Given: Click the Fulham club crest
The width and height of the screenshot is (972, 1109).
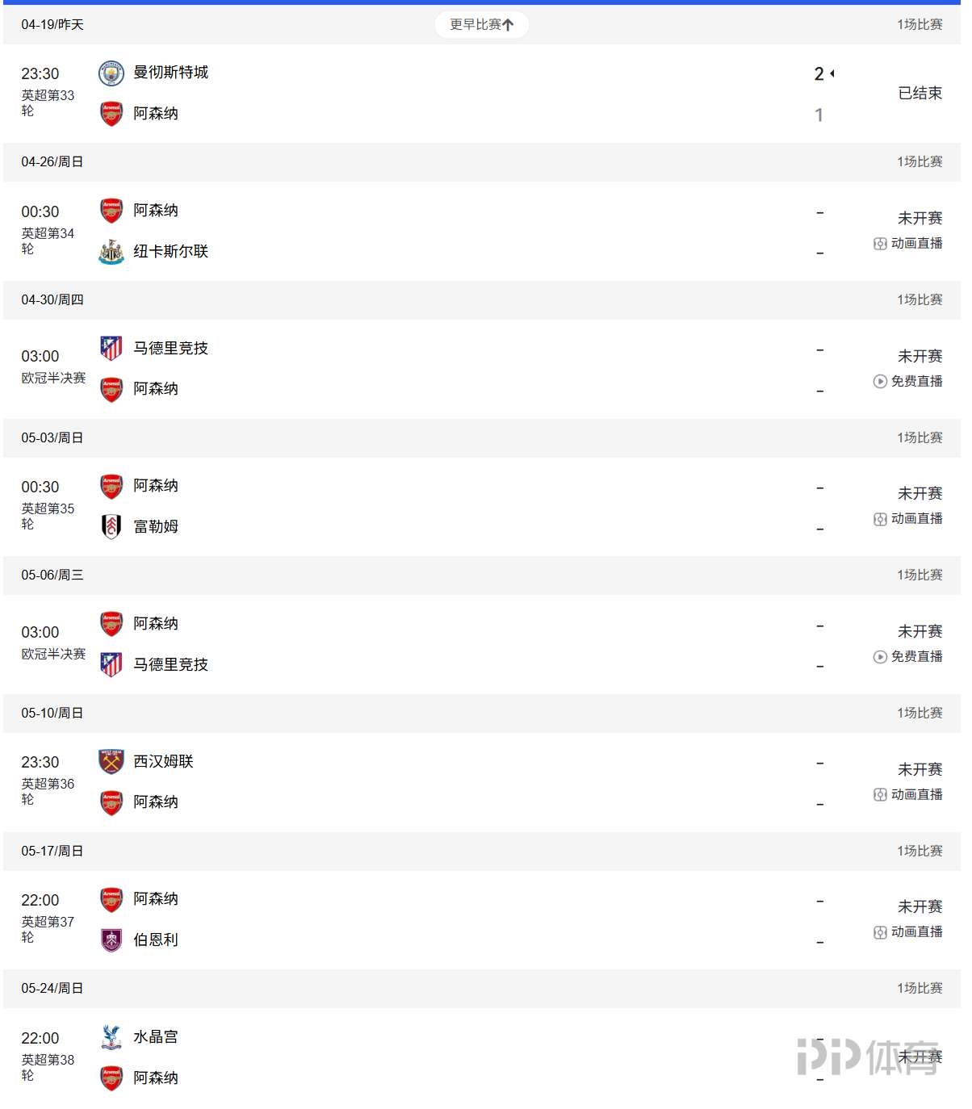Looking at the screenshot, I should (x=111, y=527).
